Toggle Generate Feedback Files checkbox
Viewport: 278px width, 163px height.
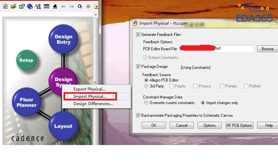pos(138,34)
